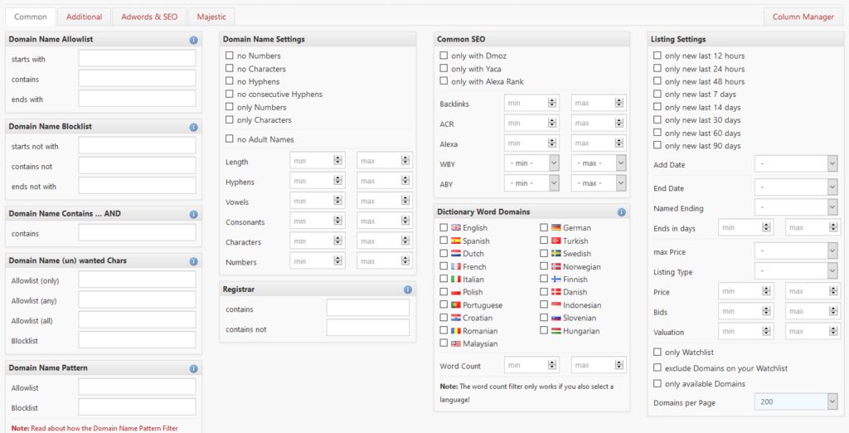Click the Turkish flag icon

[x=555, y=241]
